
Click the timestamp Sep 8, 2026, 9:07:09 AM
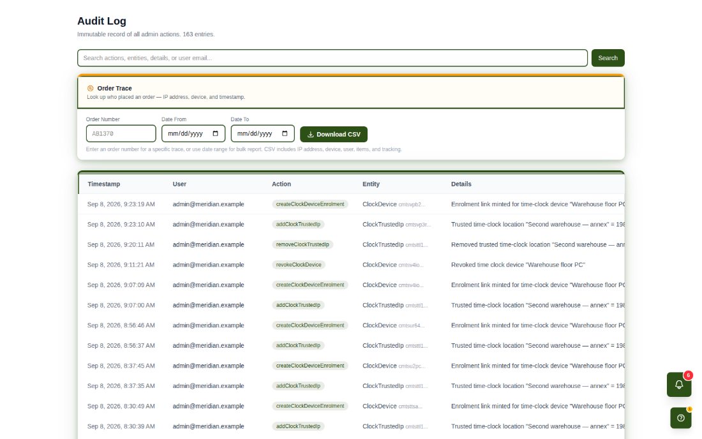pyautogui.click(x=121, y=285)
